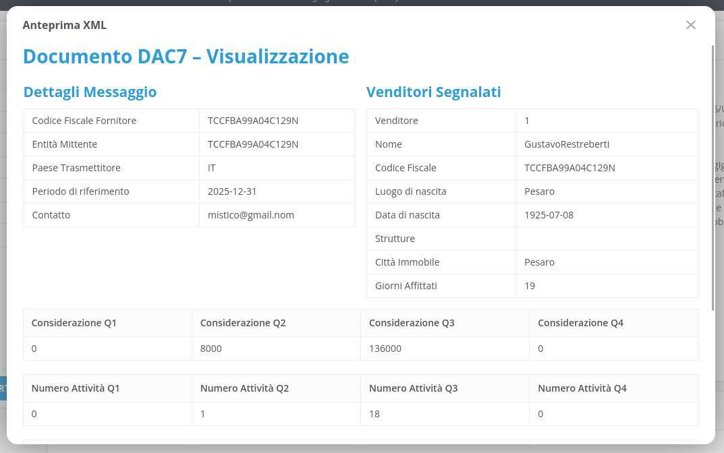Click the modal's vertical scrollbar
724x453 pixels.
713,175
